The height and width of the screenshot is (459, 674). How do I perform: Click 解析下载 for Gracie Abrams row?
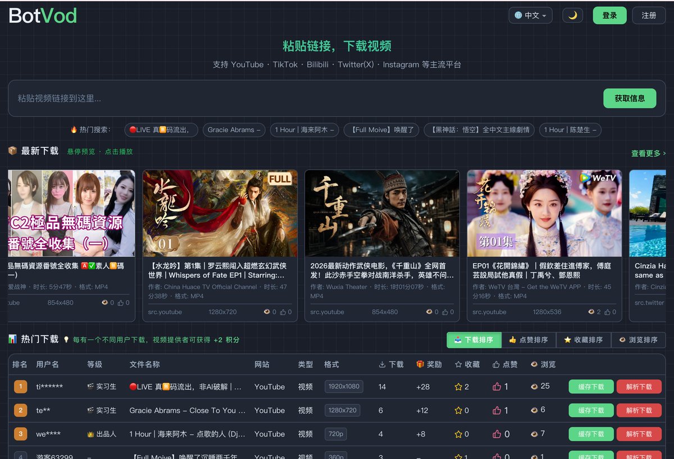pyautogui.click(x=639, y=410)
